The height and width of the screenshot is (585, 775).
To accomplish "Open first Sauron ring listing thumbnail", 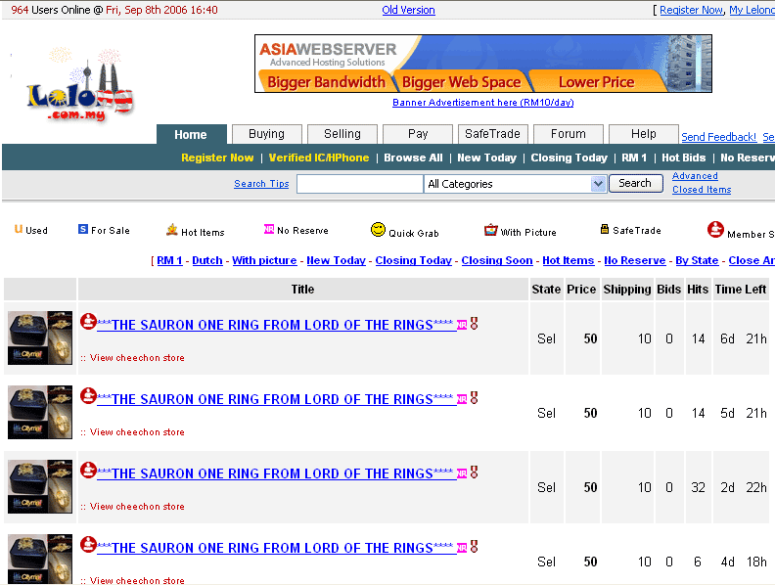I will (40, 338).
